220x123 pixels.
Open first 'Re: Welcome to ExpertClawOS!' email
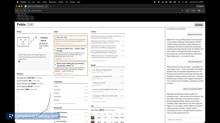pyautogui.click(x=108, y=71)
